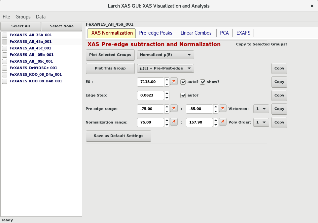
Task: Decrease Edge Step with down arrow
Action: (x=167, y=98)
